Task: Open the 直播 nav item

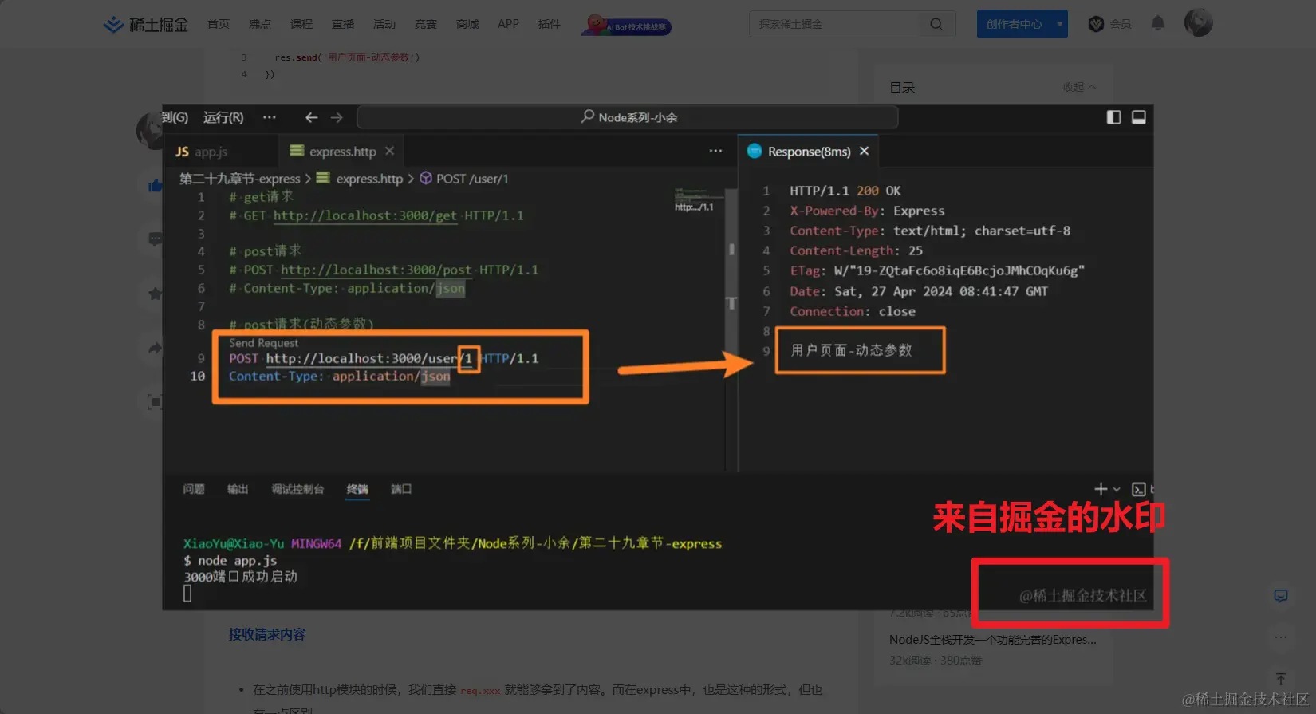Action: [343, 24]
